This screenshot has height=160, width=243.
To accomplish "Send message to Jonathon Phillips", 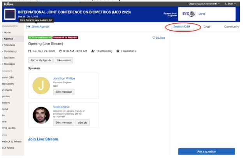I will pos(64,92).
